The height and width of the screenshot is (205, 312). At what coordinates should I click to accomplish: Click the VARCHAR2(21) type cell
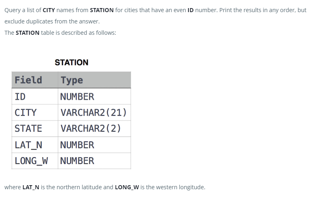coord(94,112)
